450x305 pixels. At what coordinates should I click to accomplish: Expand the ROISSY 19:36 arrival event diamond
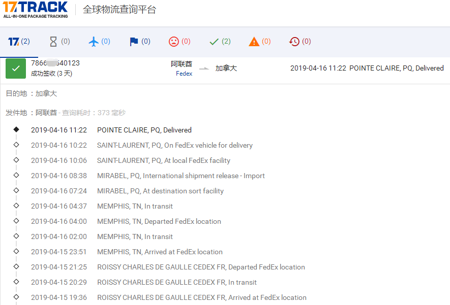16,297
